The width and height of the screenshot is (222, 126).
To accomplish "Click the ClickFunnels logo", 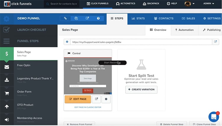I will (18, 4).
